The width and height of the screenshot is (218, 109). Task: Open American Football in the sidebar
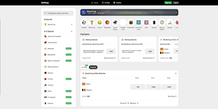click(x=58, y=37)
